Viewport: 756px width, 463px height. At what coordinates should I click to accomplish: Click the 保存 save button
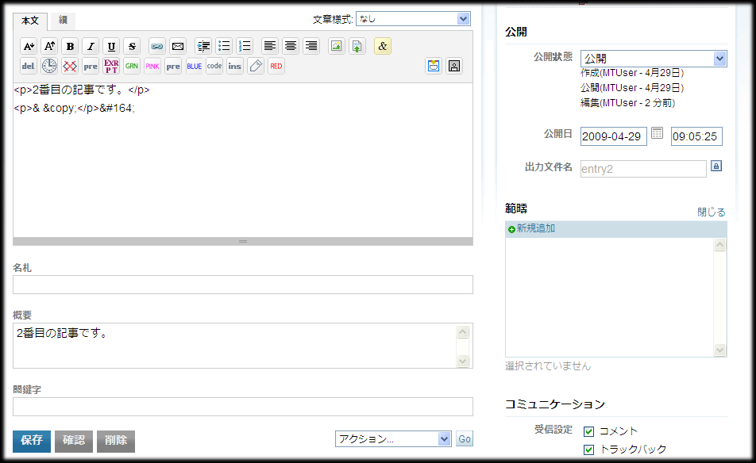pyautogui.click(x=32, y=441)
